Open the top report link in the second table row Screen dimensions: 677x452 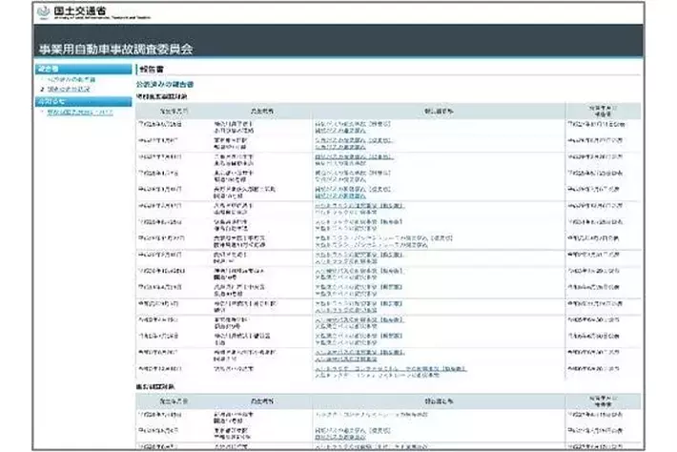click(341, 139)
